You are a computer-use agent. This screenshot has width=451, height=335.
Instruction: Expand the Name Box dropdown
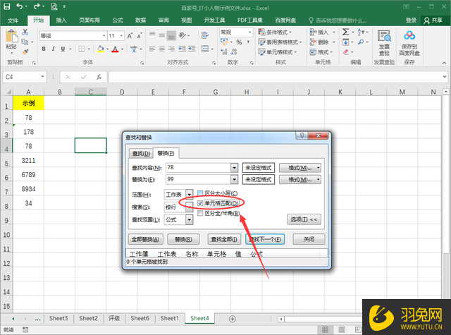(x=42, y=77)
